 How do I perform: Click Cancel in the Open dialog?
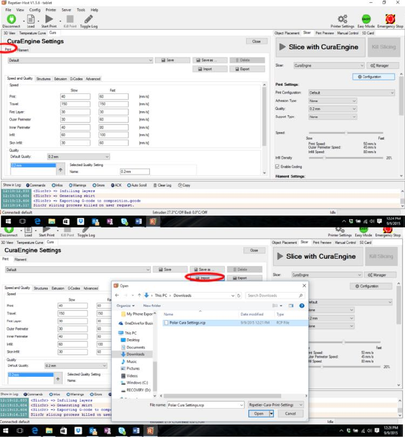[290, 414]
